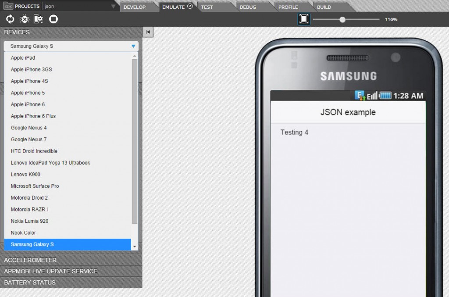Pick HTC Droid Incredible device

tap(68, 151)
